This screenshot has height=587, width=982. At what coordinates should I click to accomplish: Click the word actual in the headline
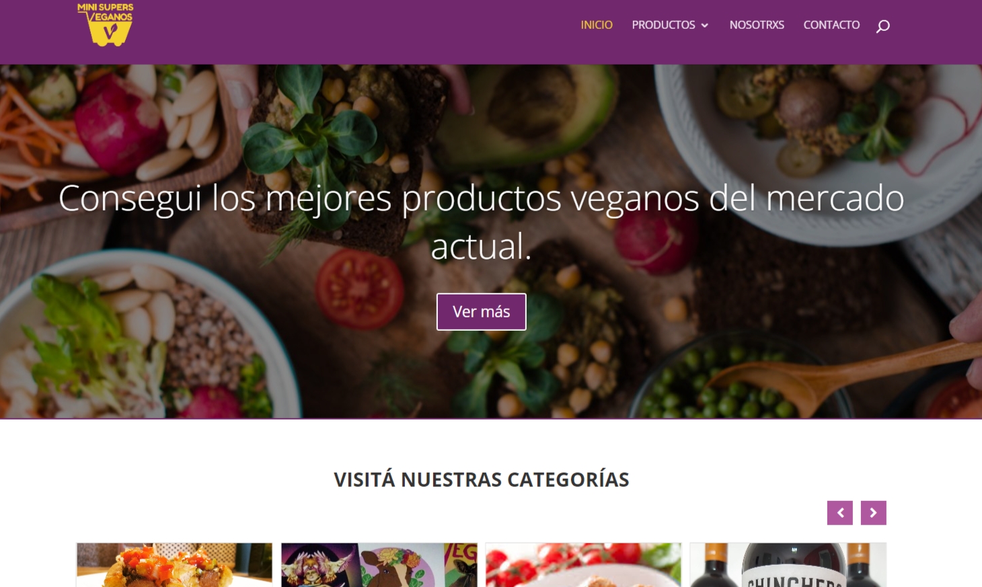tap(482, 247)
